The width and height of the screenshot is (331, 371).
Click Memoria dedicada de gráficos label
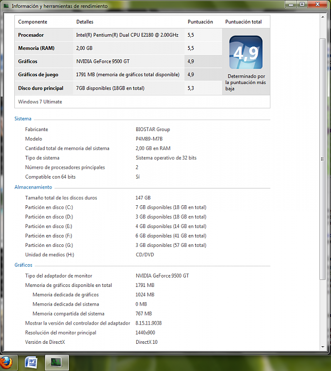pos(65,295)
